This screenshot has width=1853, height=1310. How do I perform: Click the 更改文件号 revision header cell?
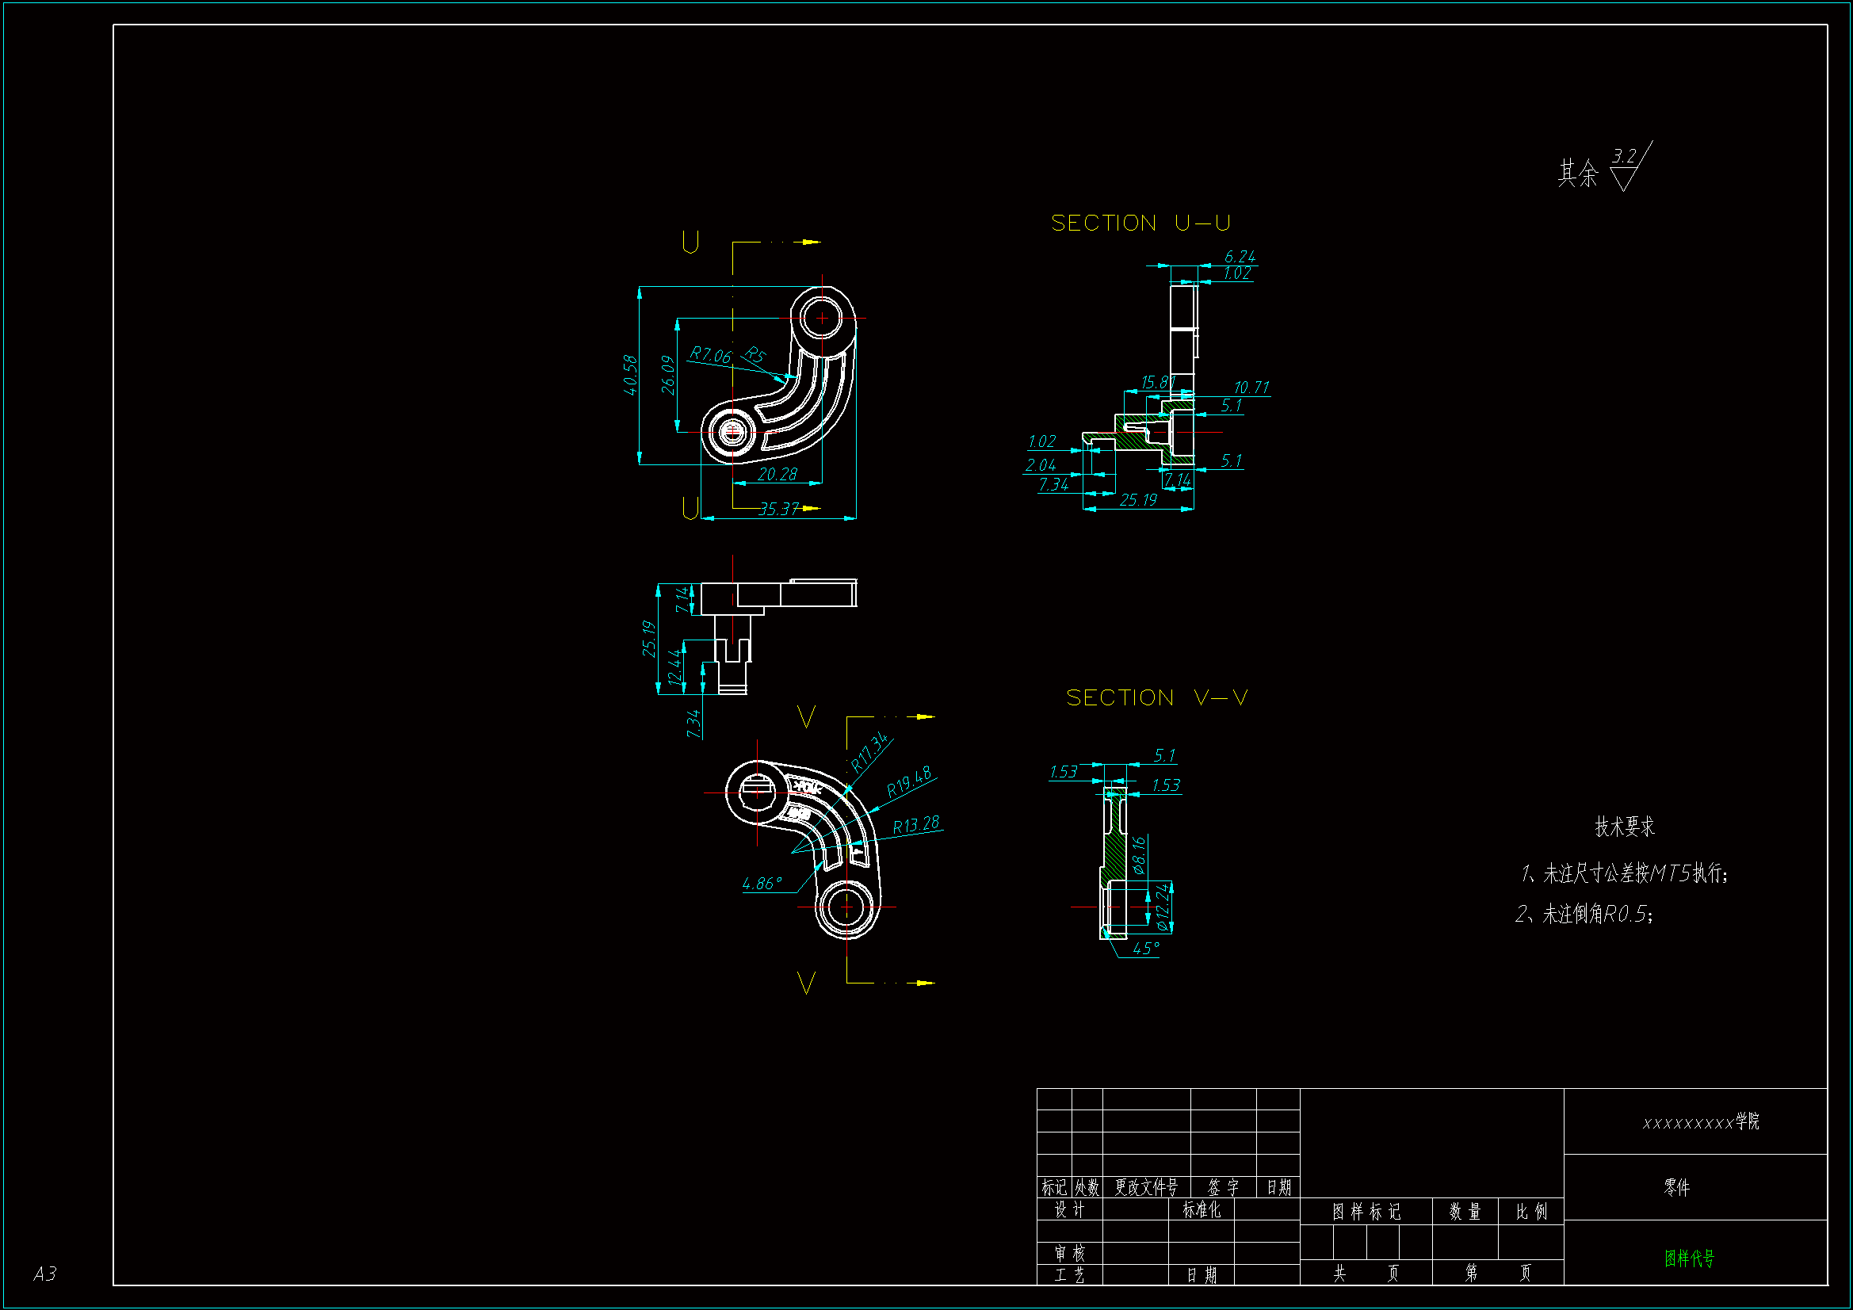coord(1146,1187)
